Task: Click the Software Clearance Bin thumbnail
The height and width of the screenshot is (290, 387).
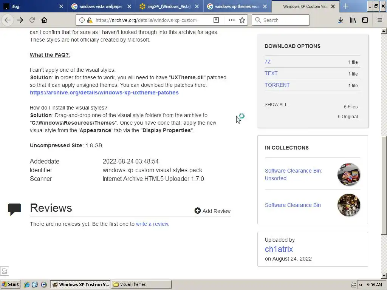Action: [x=349, y=205]
